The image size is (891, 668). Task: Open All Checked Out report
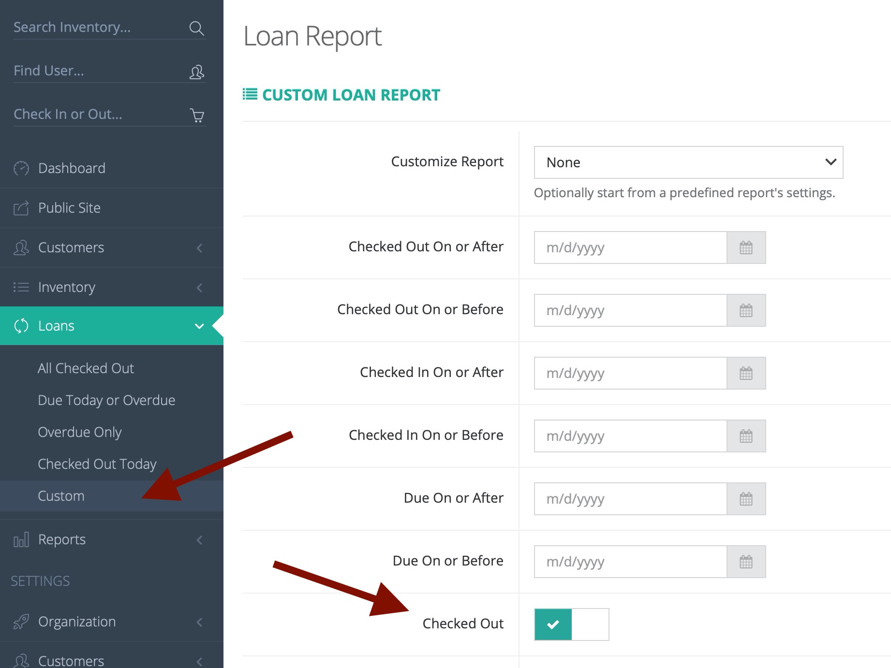click(x=86, y=368)
